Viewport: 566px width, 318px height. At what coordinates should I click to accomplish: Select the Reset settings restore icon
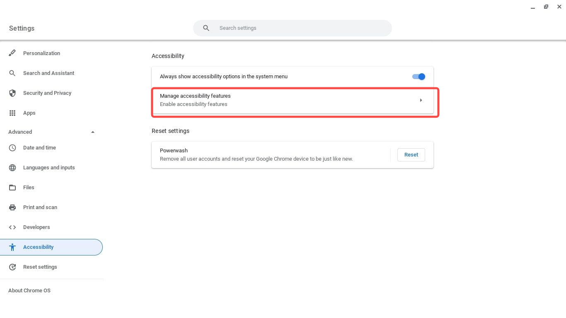click(x=12, y=267)
